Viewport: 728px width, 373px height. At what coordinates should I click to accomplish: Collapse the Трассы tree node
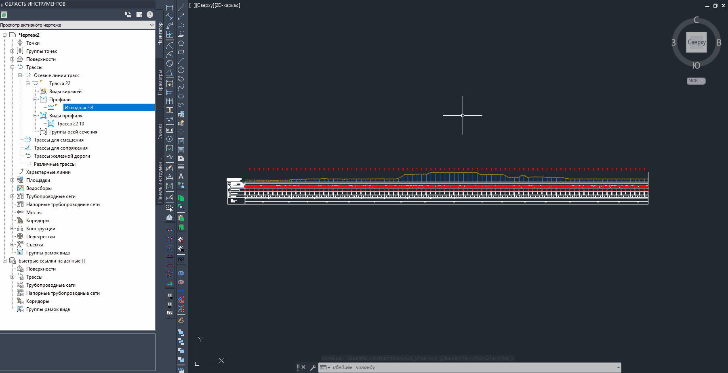[13, 67]
